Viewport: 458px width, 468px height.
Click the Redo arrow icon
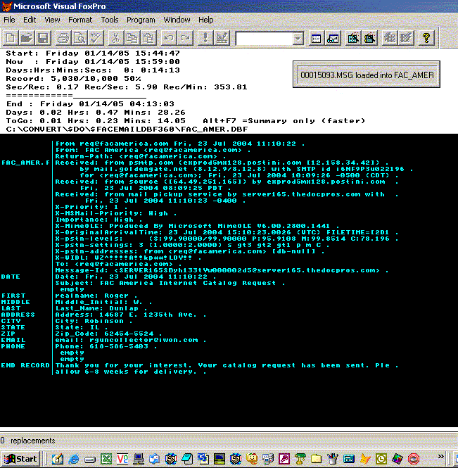(185, 38)
